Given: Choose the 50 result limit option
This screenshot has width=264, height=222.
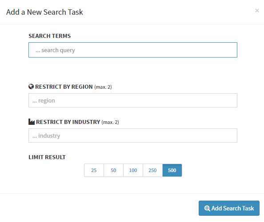Looking at the screenshot, I should tap(113, 170).
